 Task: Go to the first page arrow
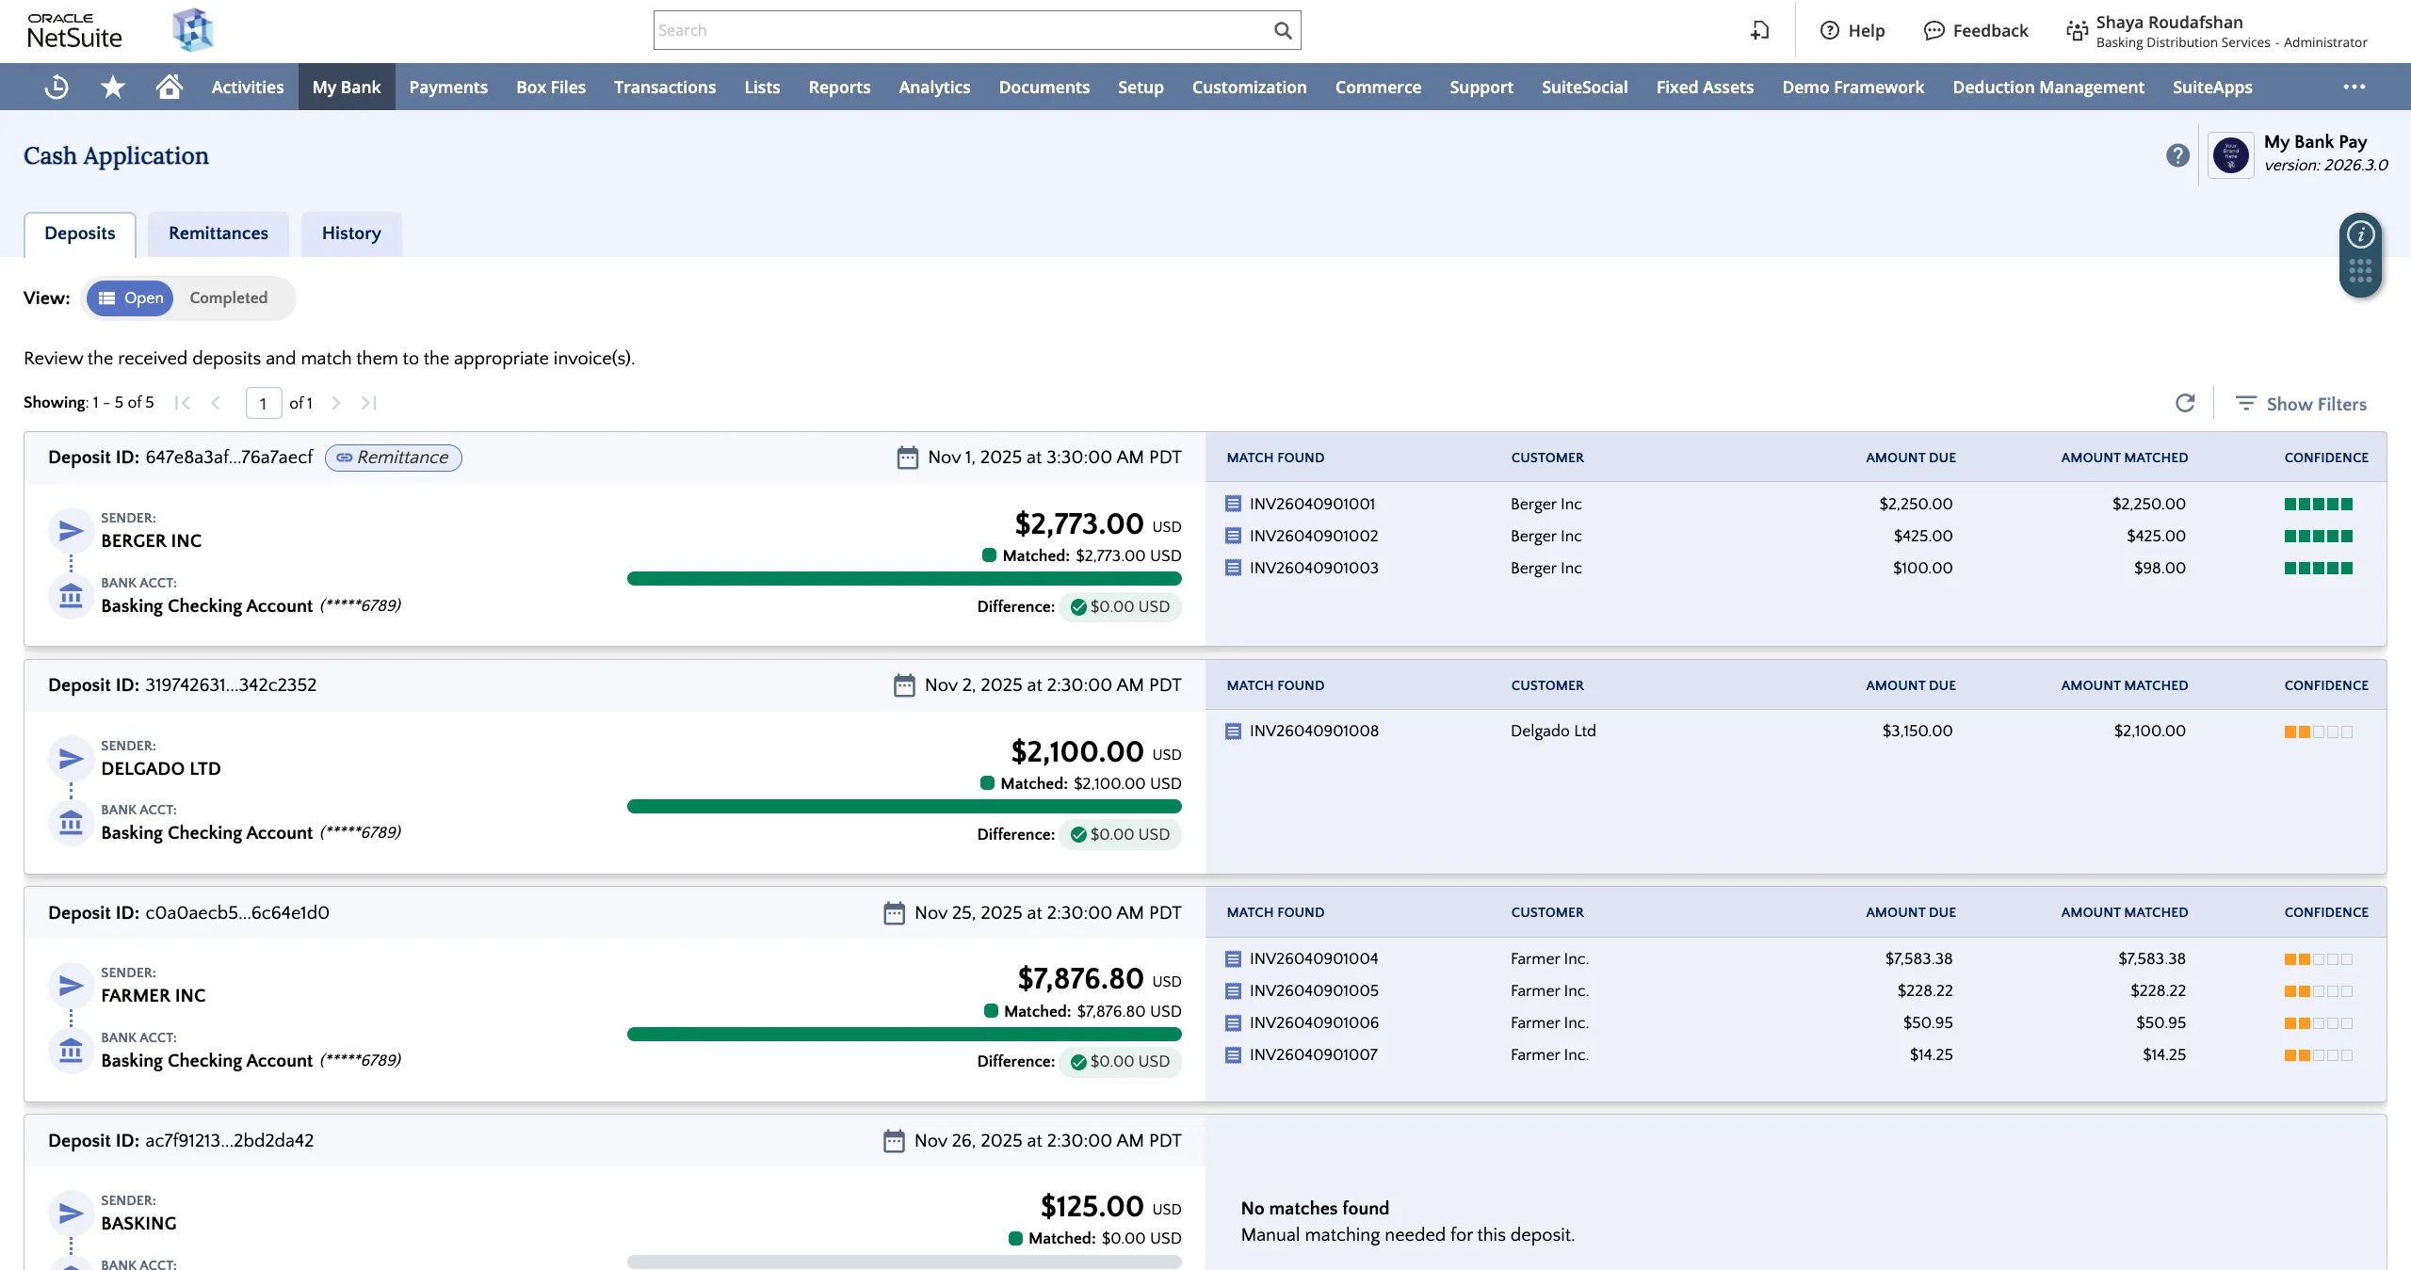pos(183,403)
